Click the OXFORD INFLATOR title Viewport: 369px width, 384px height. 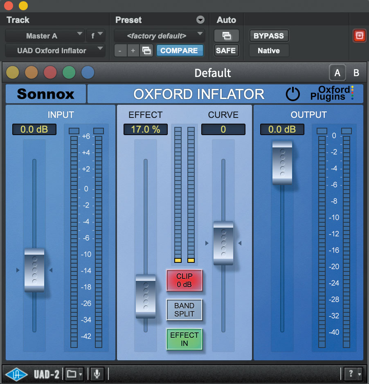199,94
